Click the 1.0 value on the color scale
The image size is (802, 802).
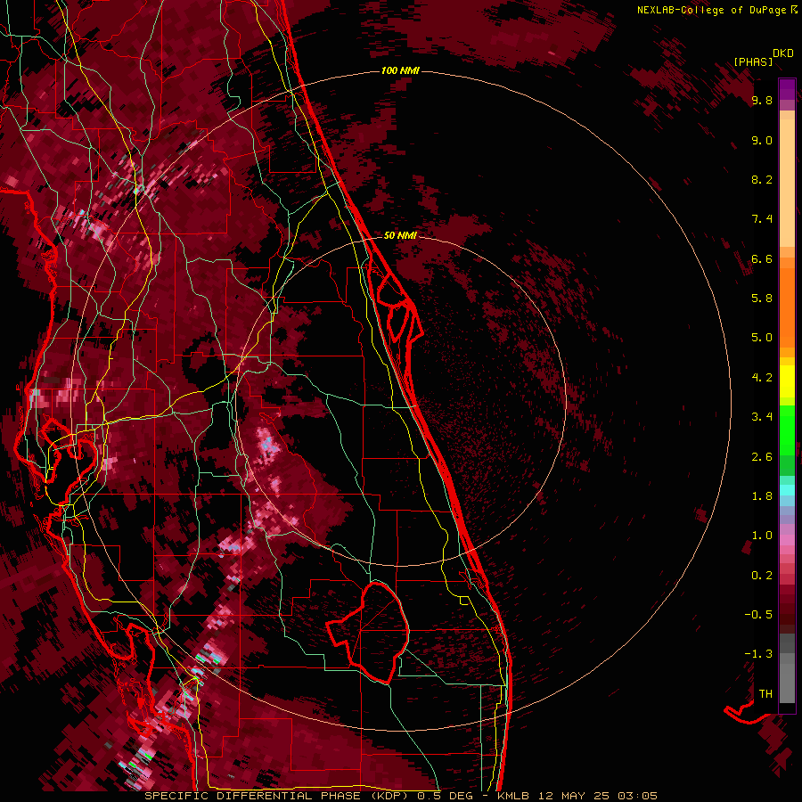762,536
